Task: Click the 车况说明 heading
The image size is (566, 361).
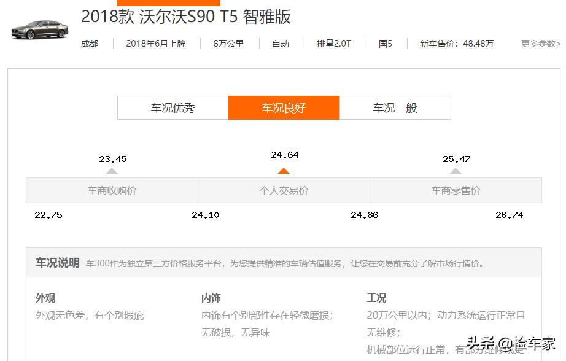Action: pyautogui.click(x=57, y=263)
